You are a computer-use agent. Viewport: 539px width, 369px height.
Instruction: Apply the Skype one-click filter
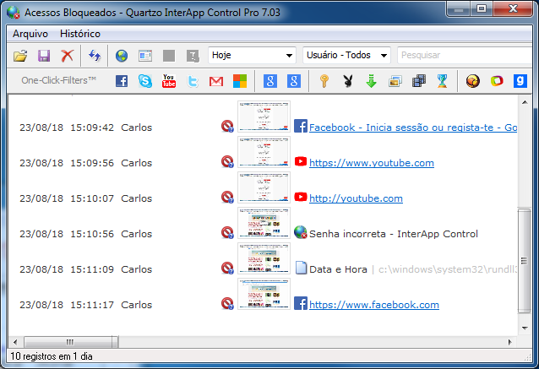[145, 82]
